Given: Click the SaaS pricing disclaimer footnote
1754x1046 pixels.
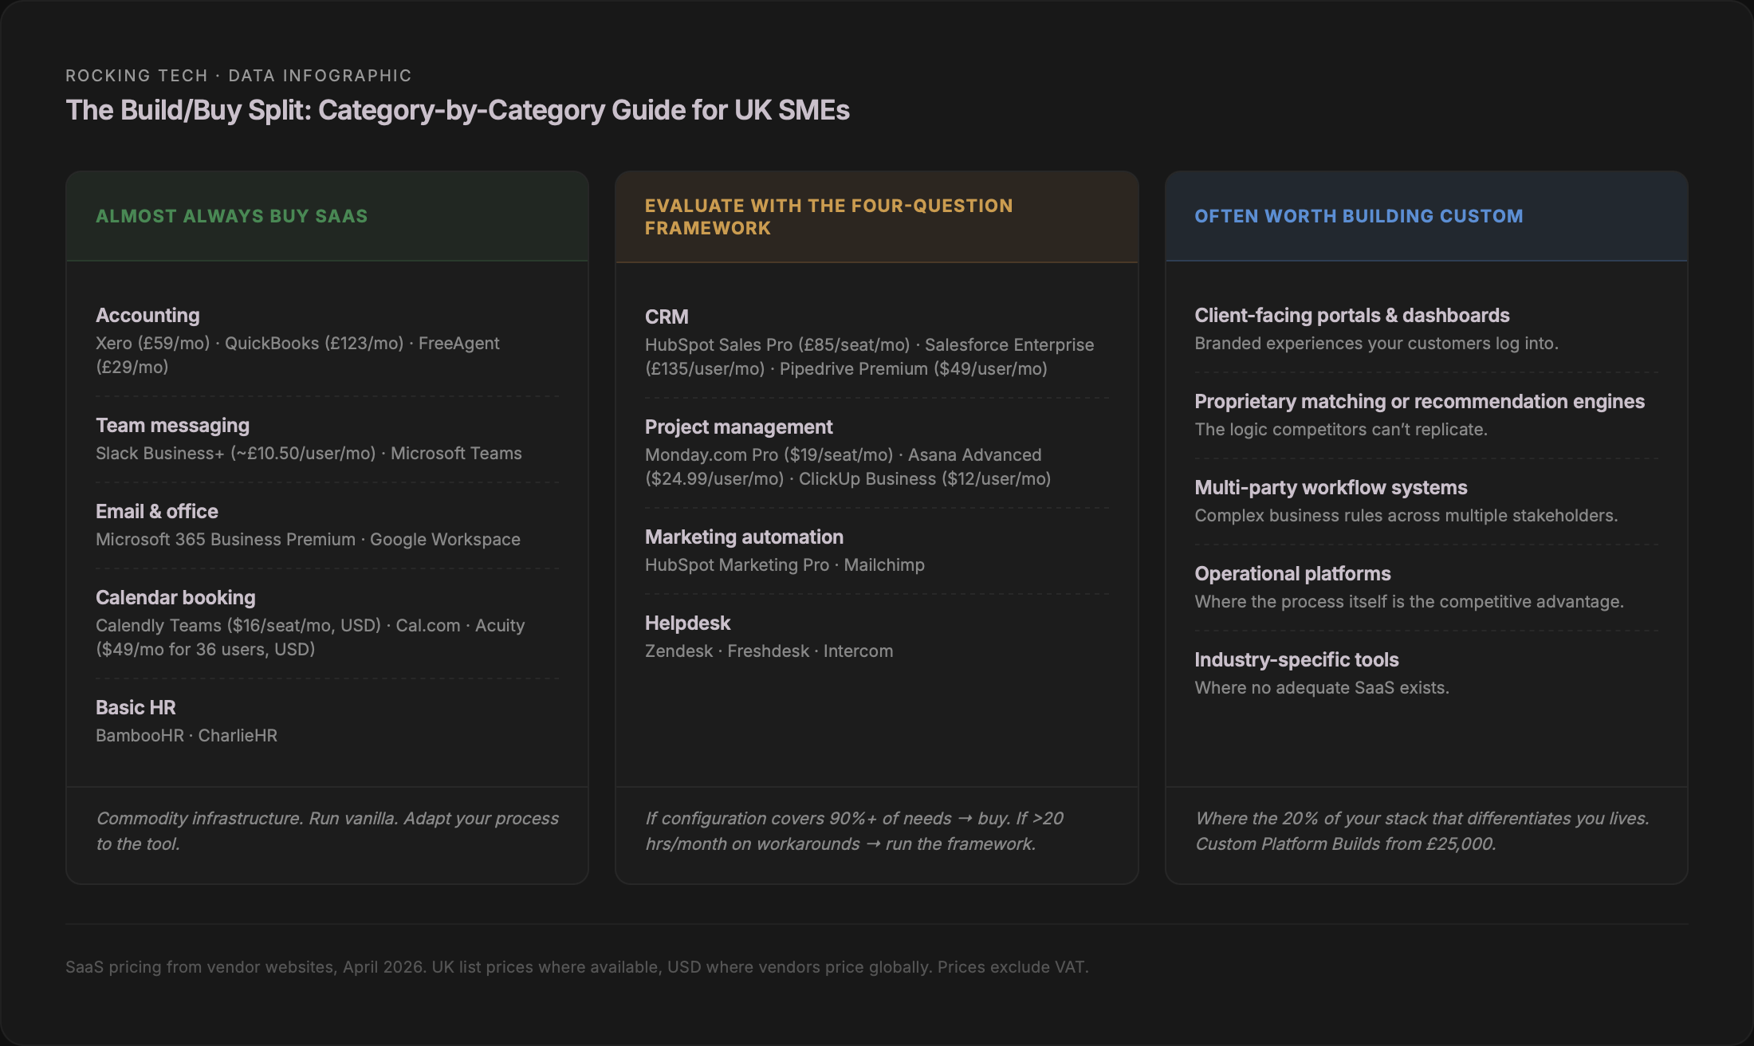Looking at the screenshot, I should click(576, 966).
